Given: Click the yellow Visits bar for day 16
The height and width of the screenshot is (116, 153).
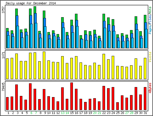Looking at the screenshot, I should tap(76, 68).
